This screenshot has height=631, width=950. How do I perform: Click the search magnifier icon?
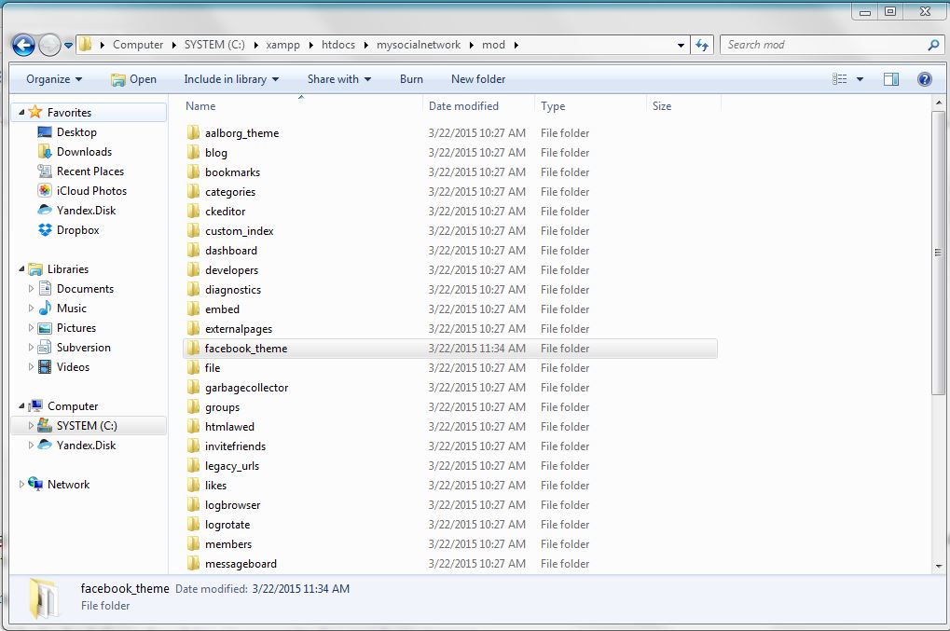(x=933, y=45)
